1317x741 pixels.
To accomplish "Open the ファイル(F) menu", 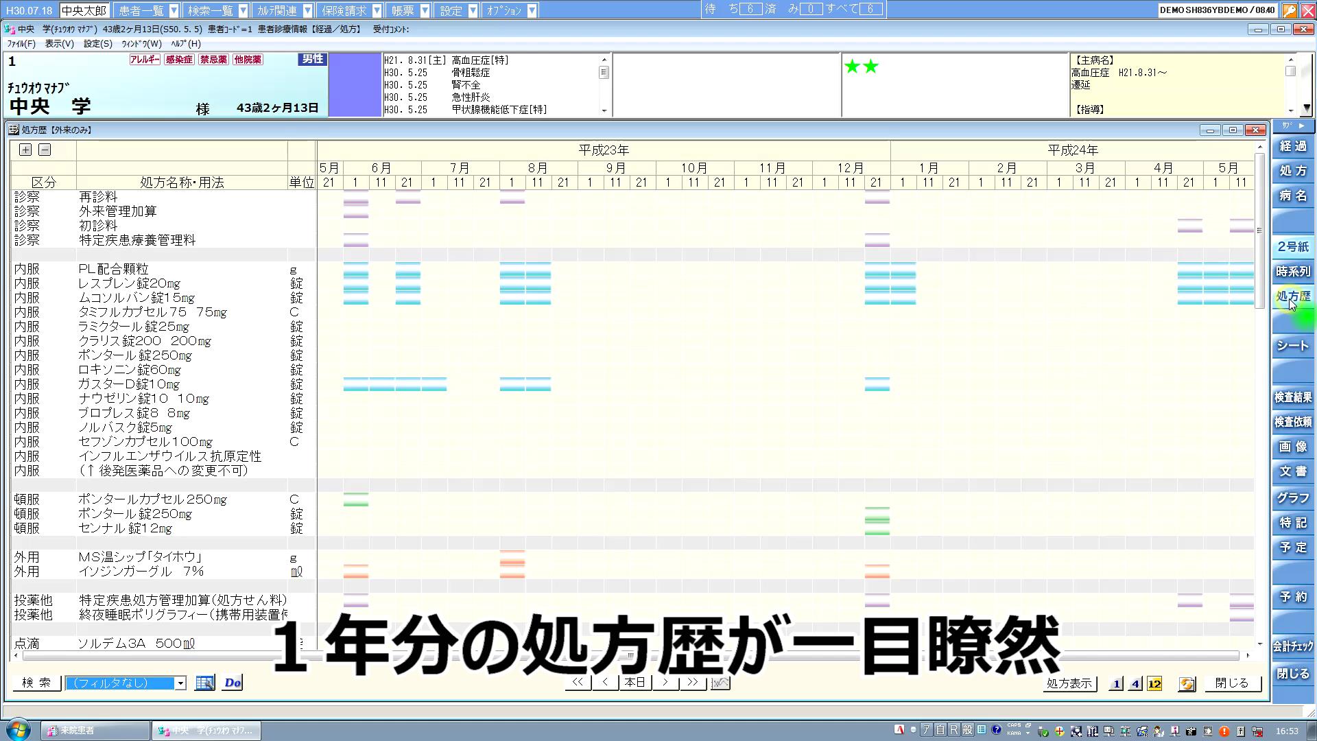I will (x=21, y=43).
